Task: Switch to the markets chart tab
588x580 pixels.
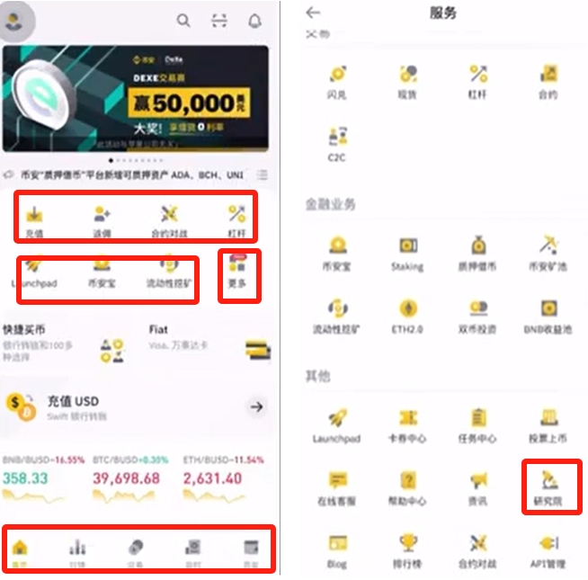Action: (x=77, y=551)
